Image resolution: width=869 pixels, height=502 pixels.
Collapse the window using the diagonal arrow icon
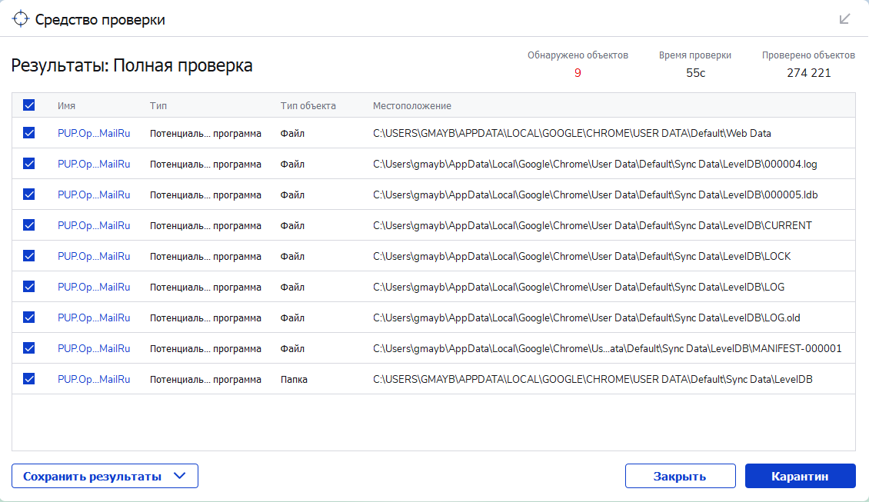coord(844,19)
